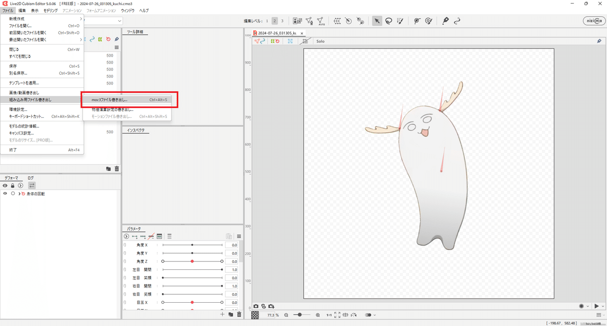Click the delete keys icon in parameters
607x326 pixels.
[x=151, y=236]
